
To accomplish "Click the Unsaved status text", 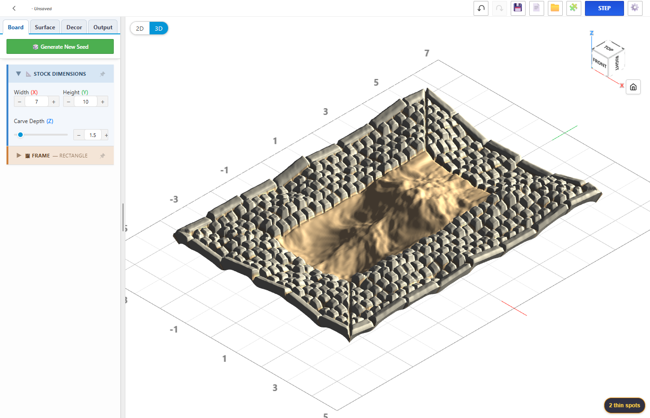I will pyautogui.click(x=43, y=8).
